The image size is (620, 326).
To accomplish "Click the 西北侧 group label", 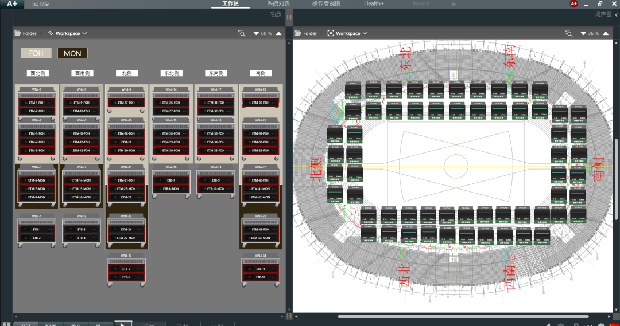I will point(37,73).
